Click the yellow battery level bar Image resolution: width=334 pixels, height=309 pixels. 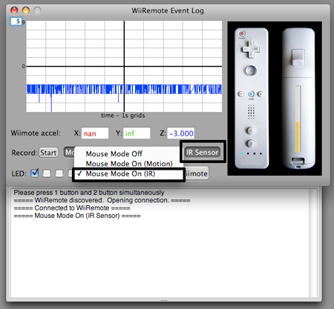pyautogui.click(x=298, y=137)
